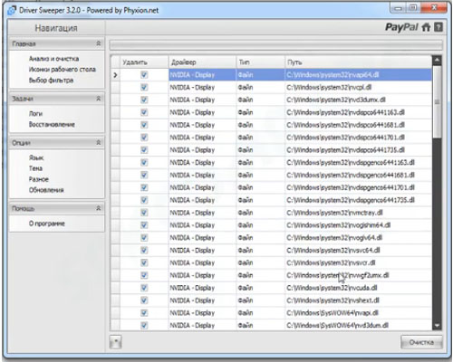Open Иконки рабочего стола page
This screenshot has width=453, height=362.
[63, 70]
